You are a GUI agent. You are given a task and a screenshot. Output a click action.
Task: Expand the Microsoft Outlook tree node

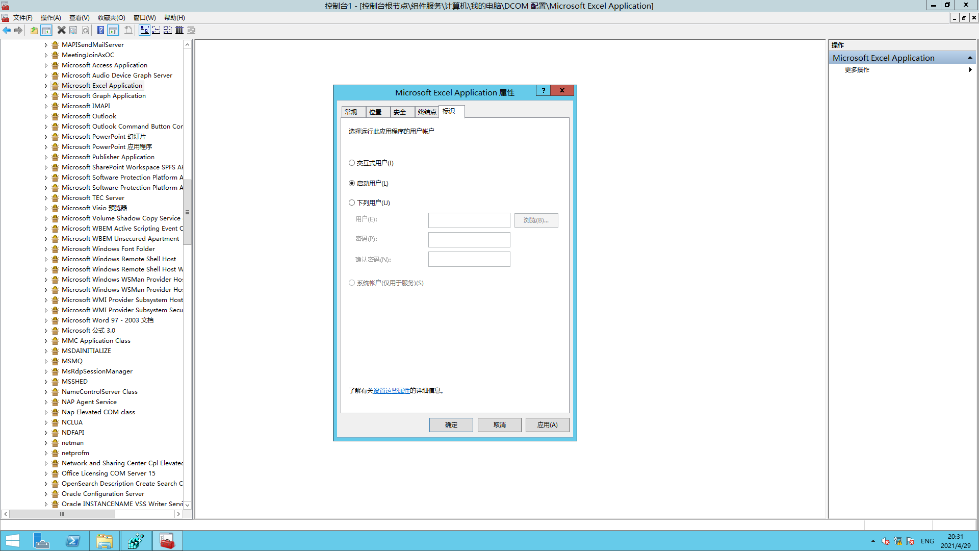click(46, 116)
